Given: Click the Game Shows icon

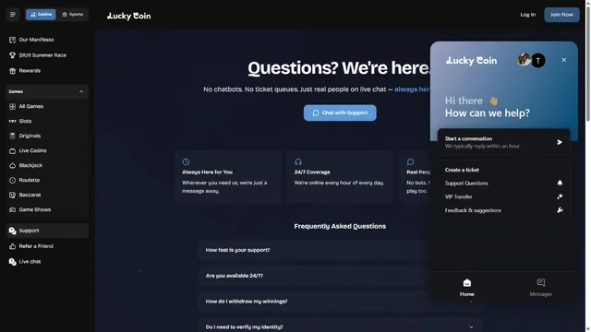Looking at the screenshot, I should coord(12,209).
